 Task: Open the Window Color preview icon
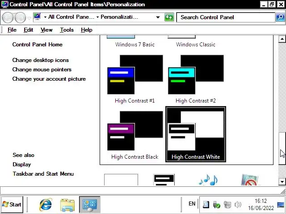164,180
